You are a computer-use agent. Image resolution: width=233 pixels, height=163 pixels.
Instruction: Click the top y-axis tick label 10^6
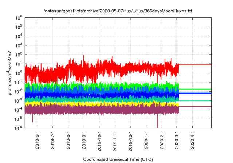pyautogui.click(x=20, y=17)
